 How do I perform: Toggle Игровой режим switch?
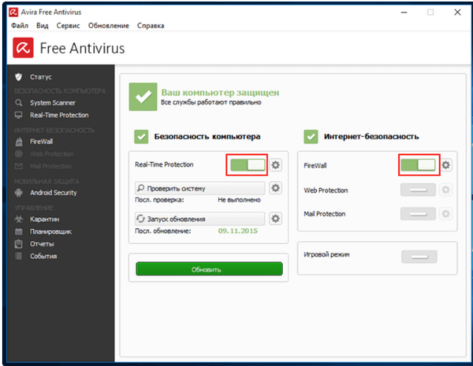point(419,257)
